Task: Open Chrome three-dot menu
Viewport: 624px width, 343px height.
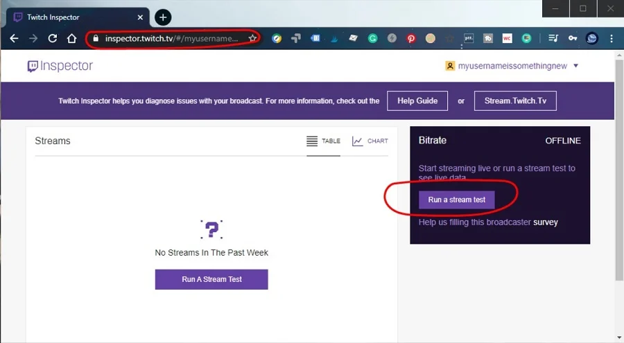Action: point(612,39)
